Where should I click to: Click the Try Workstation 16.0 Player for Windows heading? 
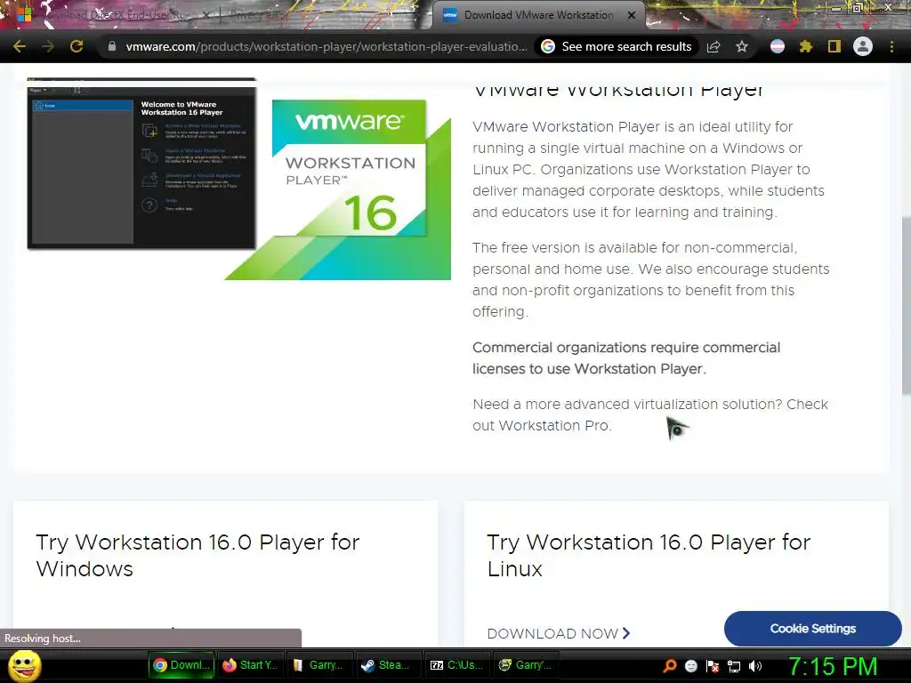198,555
